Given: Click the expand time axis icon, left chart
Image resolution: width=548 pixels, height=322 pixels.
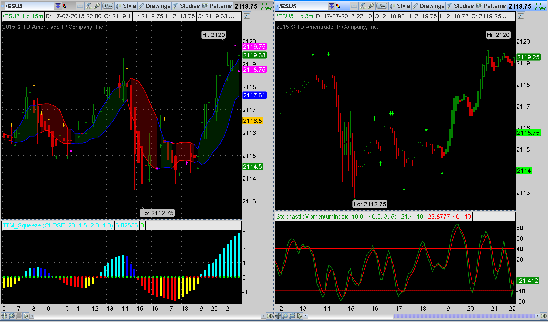Looking at the screenshot, I should coord(269,316).
